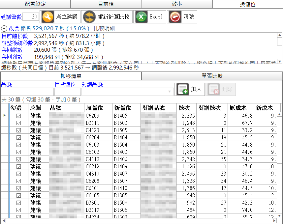Screen dimensions: 283x224
Task: Click the 比較明細 link
Action: coord(104,28)
